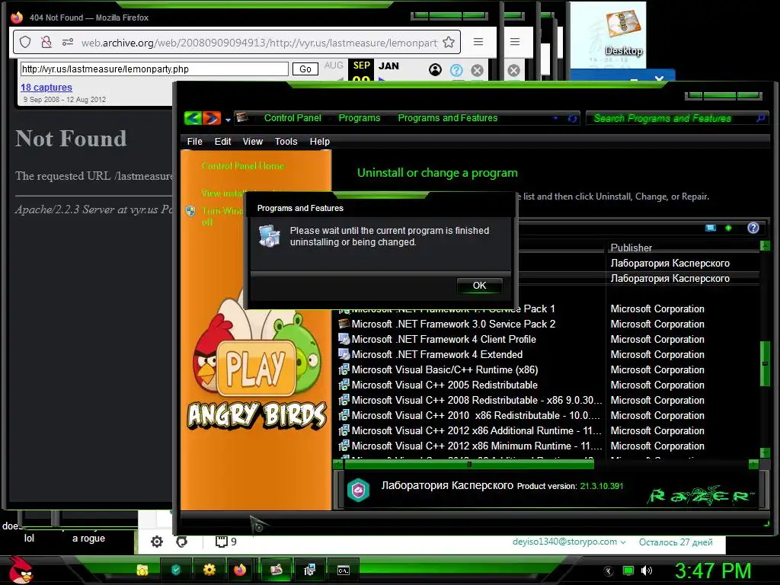Screen dimensions: 780x585
Task: Switch to Firefox from the taskbar
Action: click(x=240, y=570)
